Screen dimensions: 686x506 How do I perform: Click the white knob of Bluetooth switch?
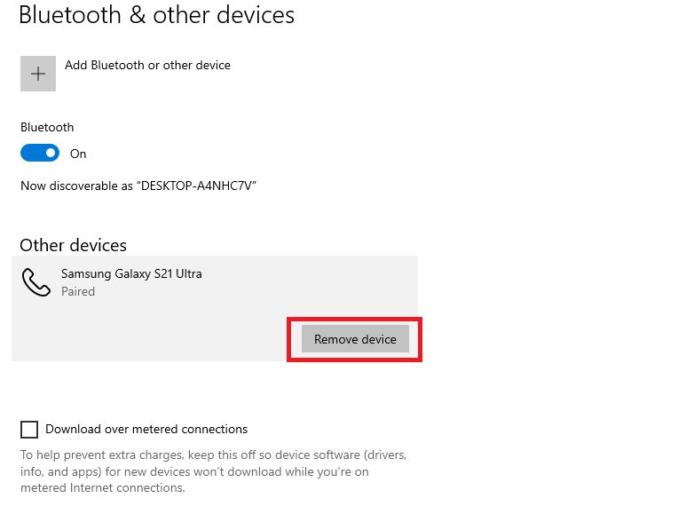pos(51,153)
